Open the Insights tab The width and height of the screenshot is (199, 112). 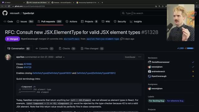136,21
